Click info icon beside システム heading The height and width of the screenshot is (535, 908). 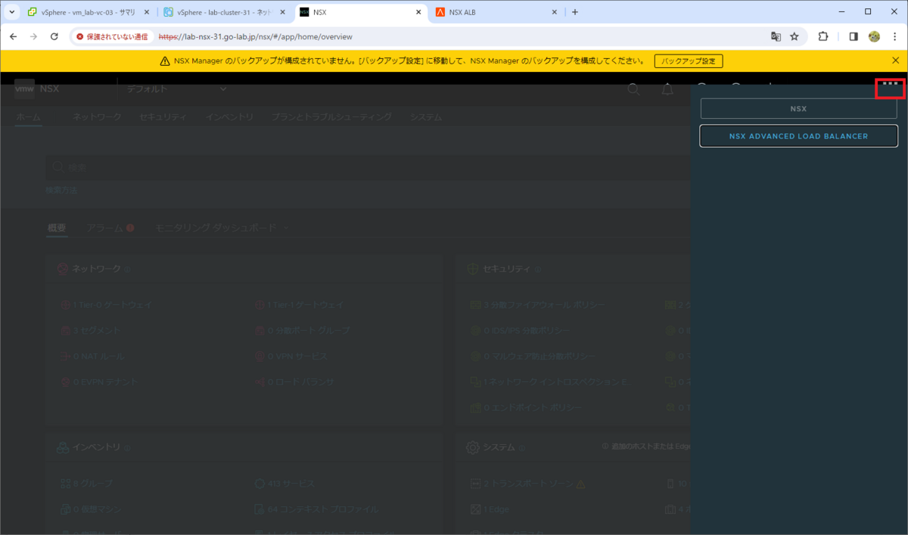pyautogui.click(x=522, y=447)
